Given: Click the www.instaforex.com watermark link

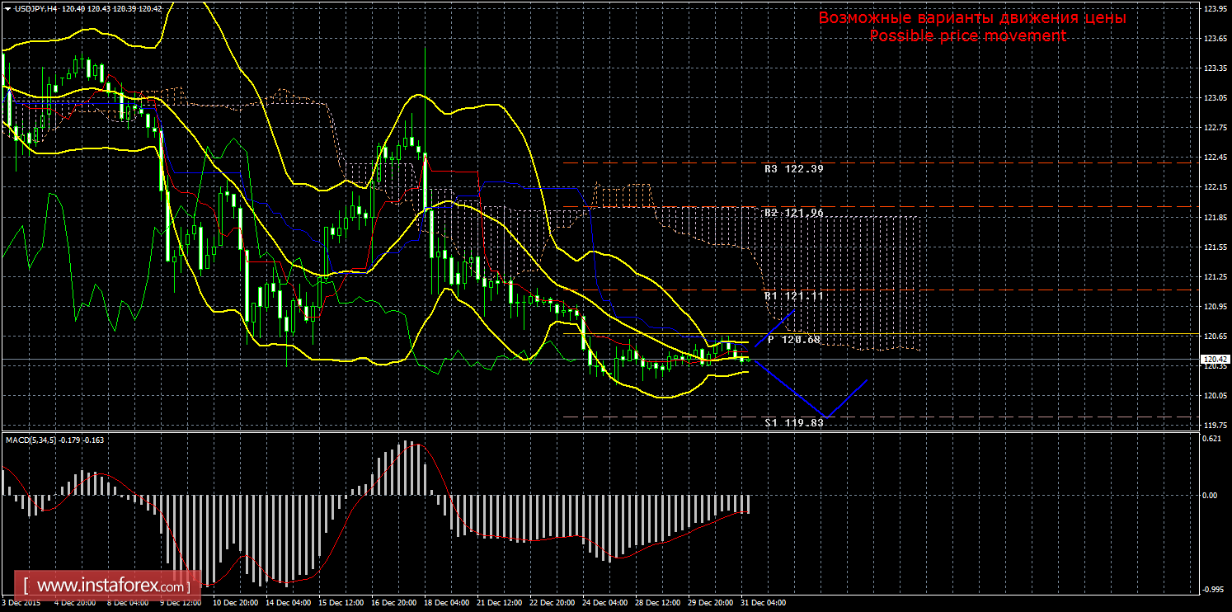Looking at the screenshot, I should (x=112, y=587).
